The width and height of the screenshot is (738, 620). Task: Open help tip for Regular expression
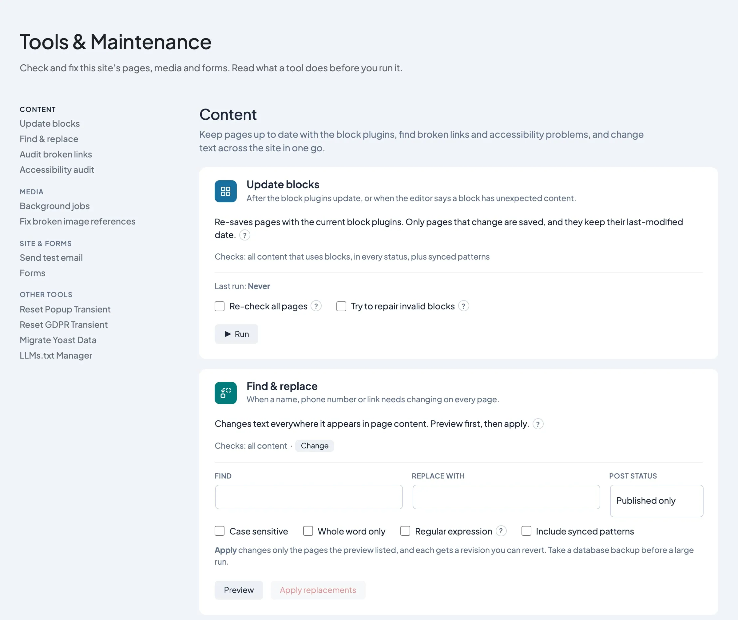pyautogui.click(x=501, y=531)
